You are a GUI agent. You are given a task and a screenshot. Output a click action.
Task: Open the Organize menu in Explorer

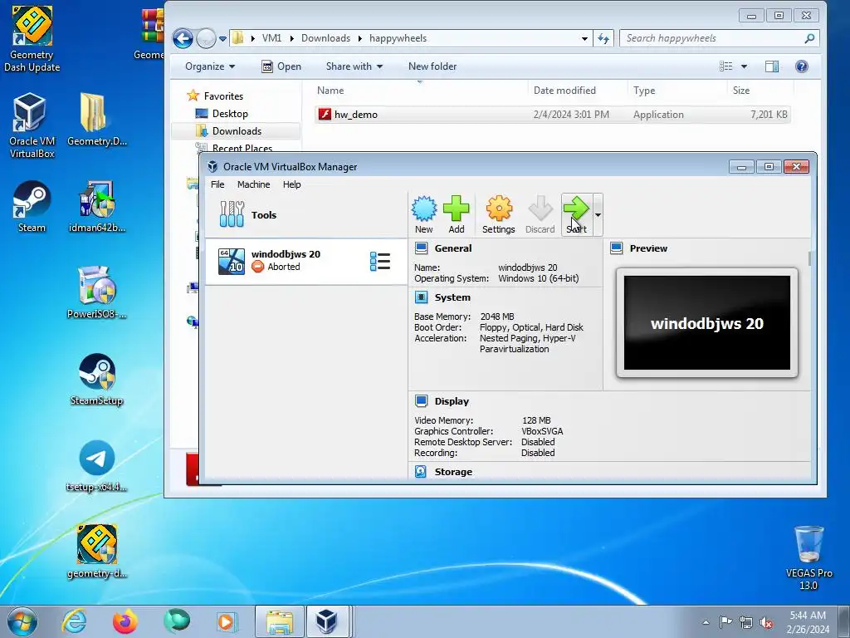pos(210,66)
